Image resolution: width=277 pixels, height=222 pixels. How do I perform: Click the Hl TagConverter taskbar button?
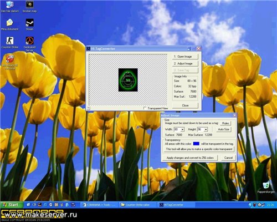point(176,205)
